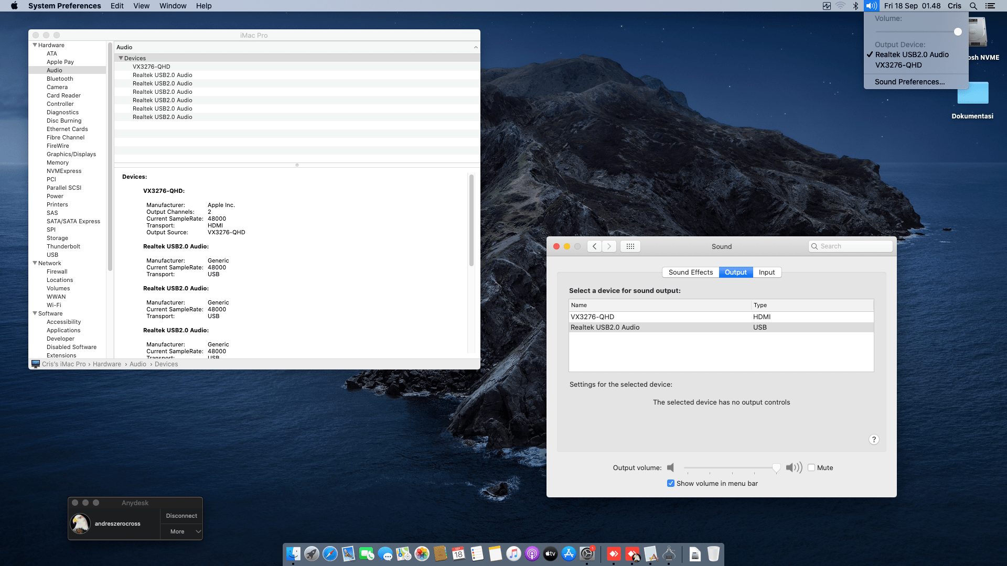
Task: Open Notification Center list icon
Action: coord(990,6)
